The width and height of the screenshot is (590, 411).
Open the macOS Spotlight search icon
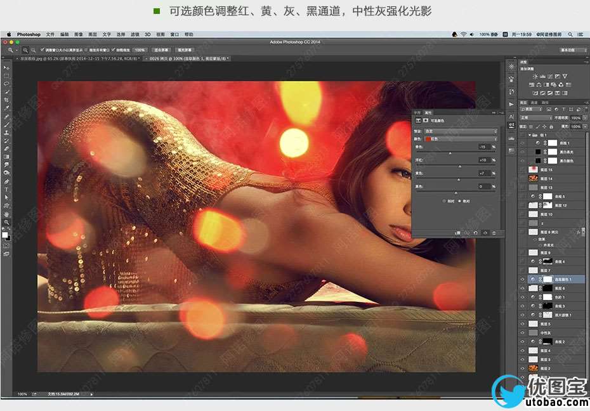[570, 34]
